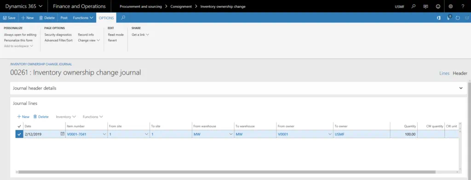Click the Date column header
The height and width of the screenshot is (180, 471).
click(28, 126)
